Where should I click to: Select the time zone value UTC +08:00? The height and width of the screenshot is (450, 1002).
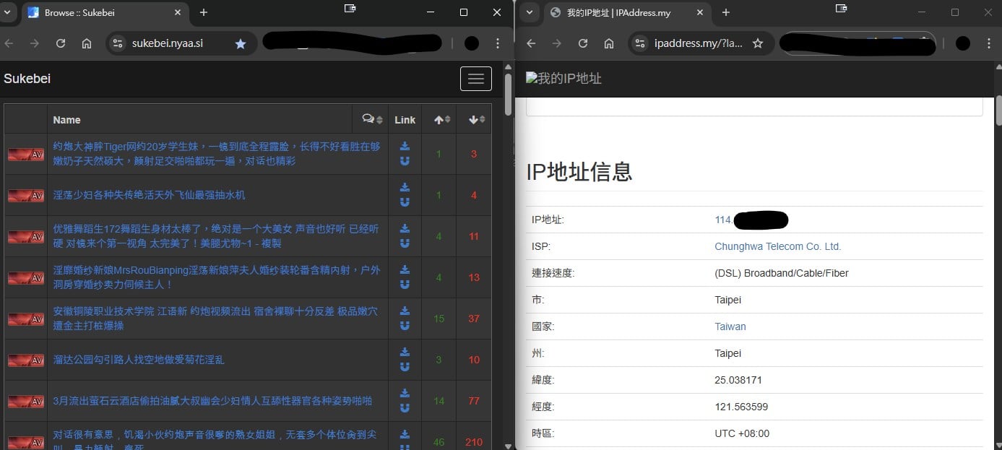(742, 433)
